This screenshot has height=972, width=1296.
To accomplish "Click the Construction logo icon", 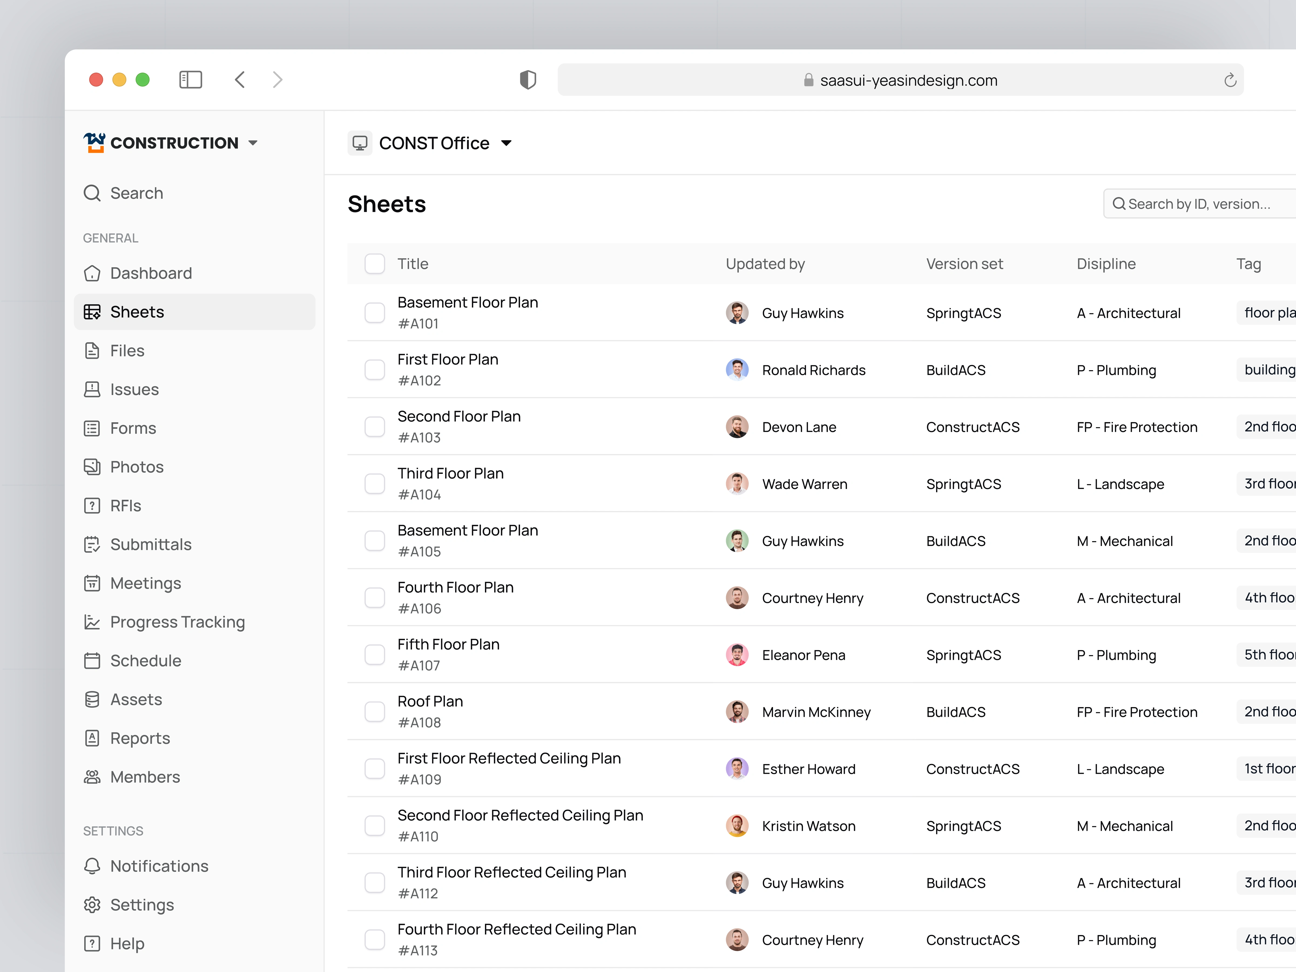I will coord(94,142).
